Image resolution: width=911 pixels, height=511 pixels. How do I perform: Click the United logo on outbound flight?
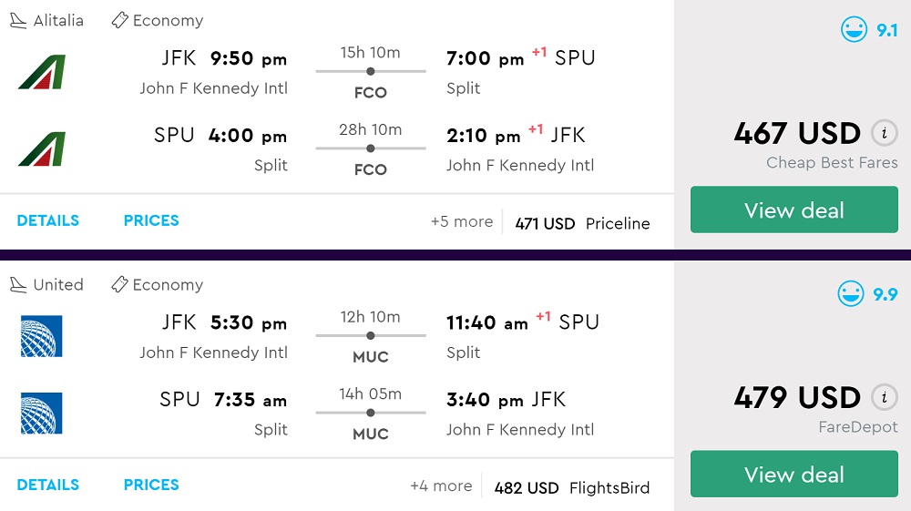coord(42,336)
